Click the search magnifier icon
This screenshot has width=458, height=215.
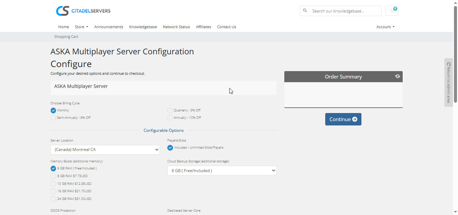point(305,11)
